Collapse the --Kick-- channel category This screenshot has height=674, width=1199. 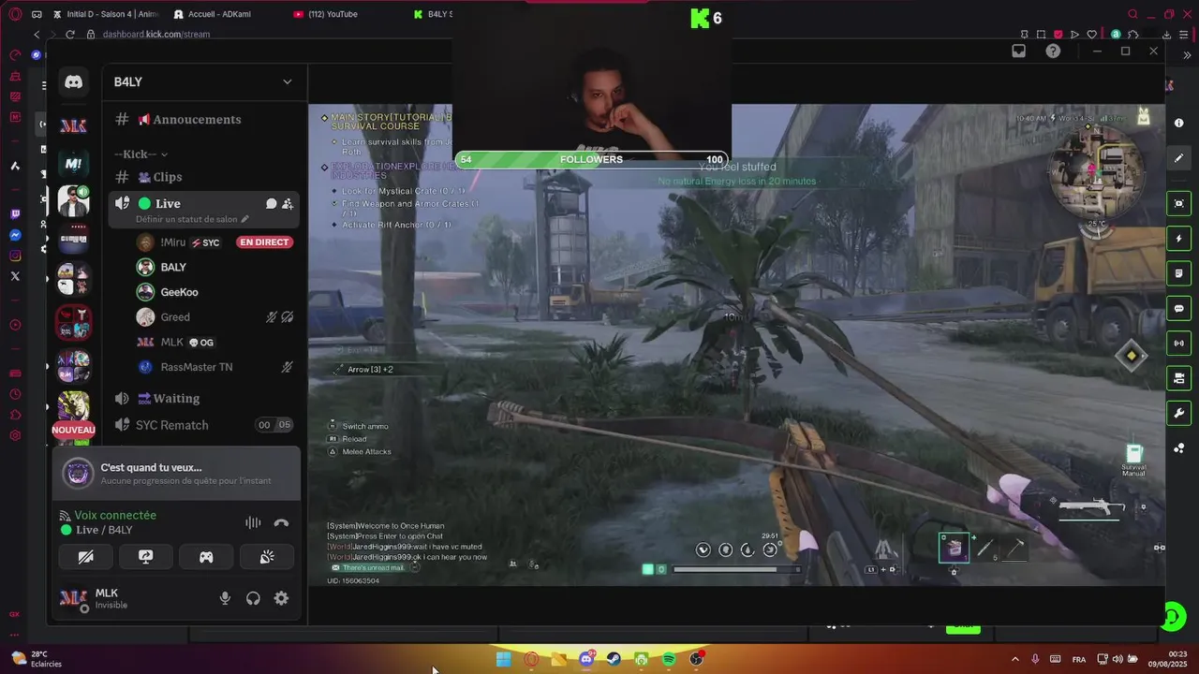141,154
